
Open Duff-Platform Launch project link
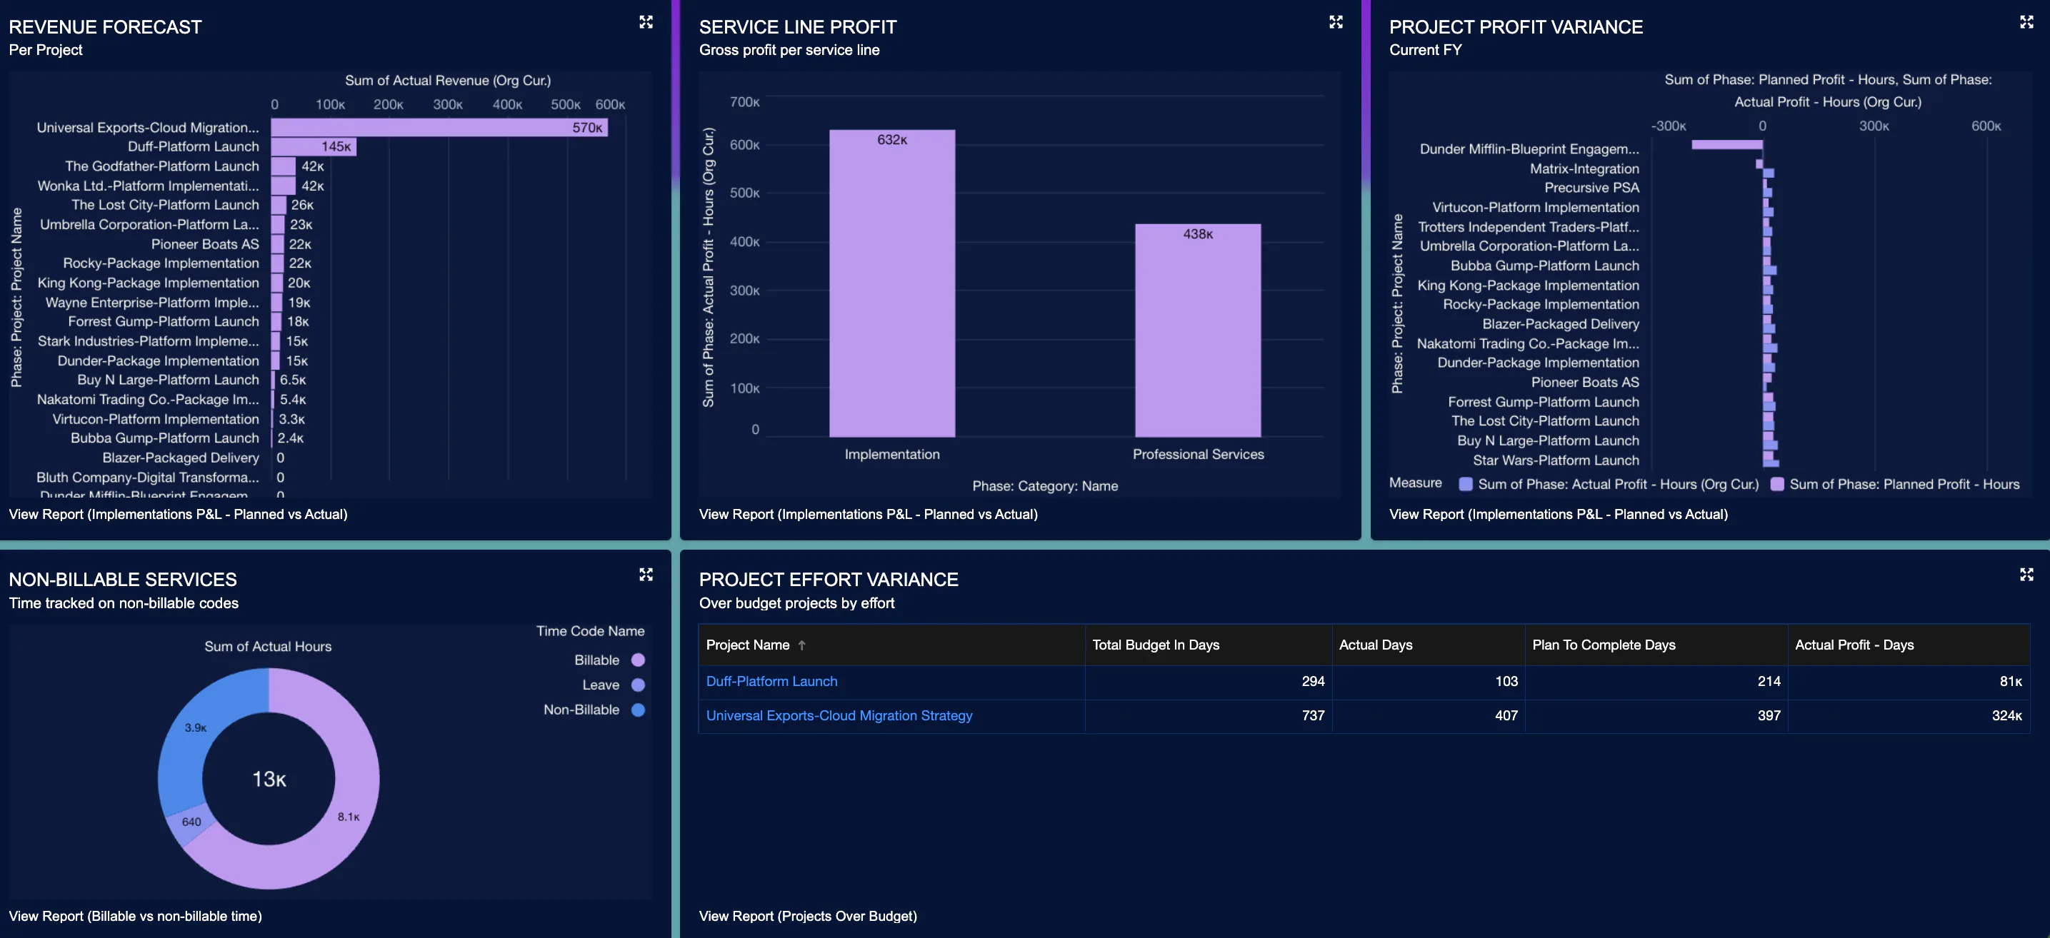(x=771, y=681)
